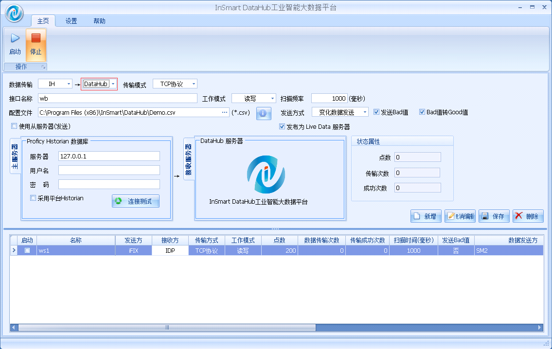The height and width of the screenshot is (349, 552).
Task: Click the panel splitter dots handle
Action: pos(275,228)
